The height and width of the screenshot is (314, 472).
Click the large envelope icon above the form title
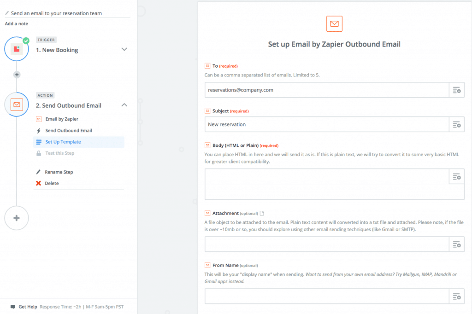(x=334, y=24)
